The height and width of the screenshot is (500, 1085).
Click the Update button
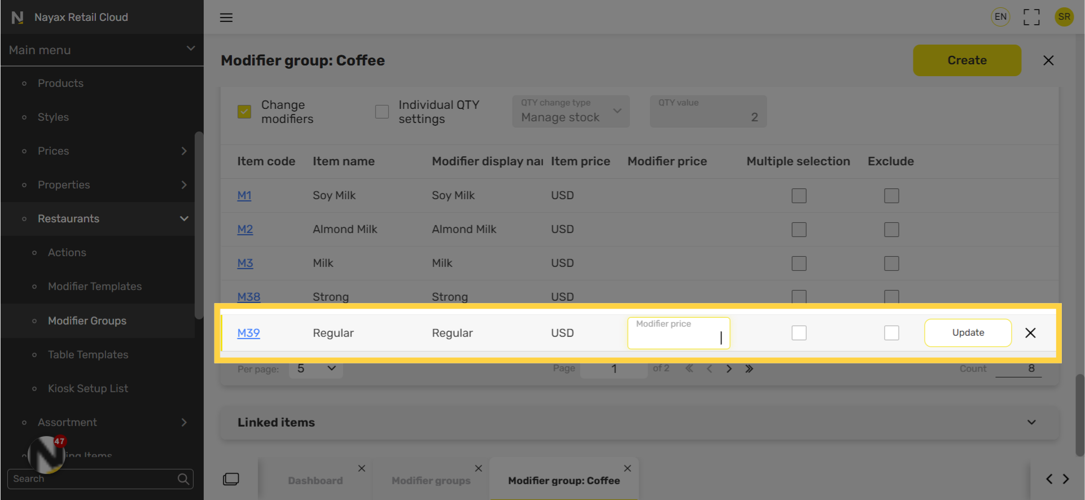pos(968,333)
